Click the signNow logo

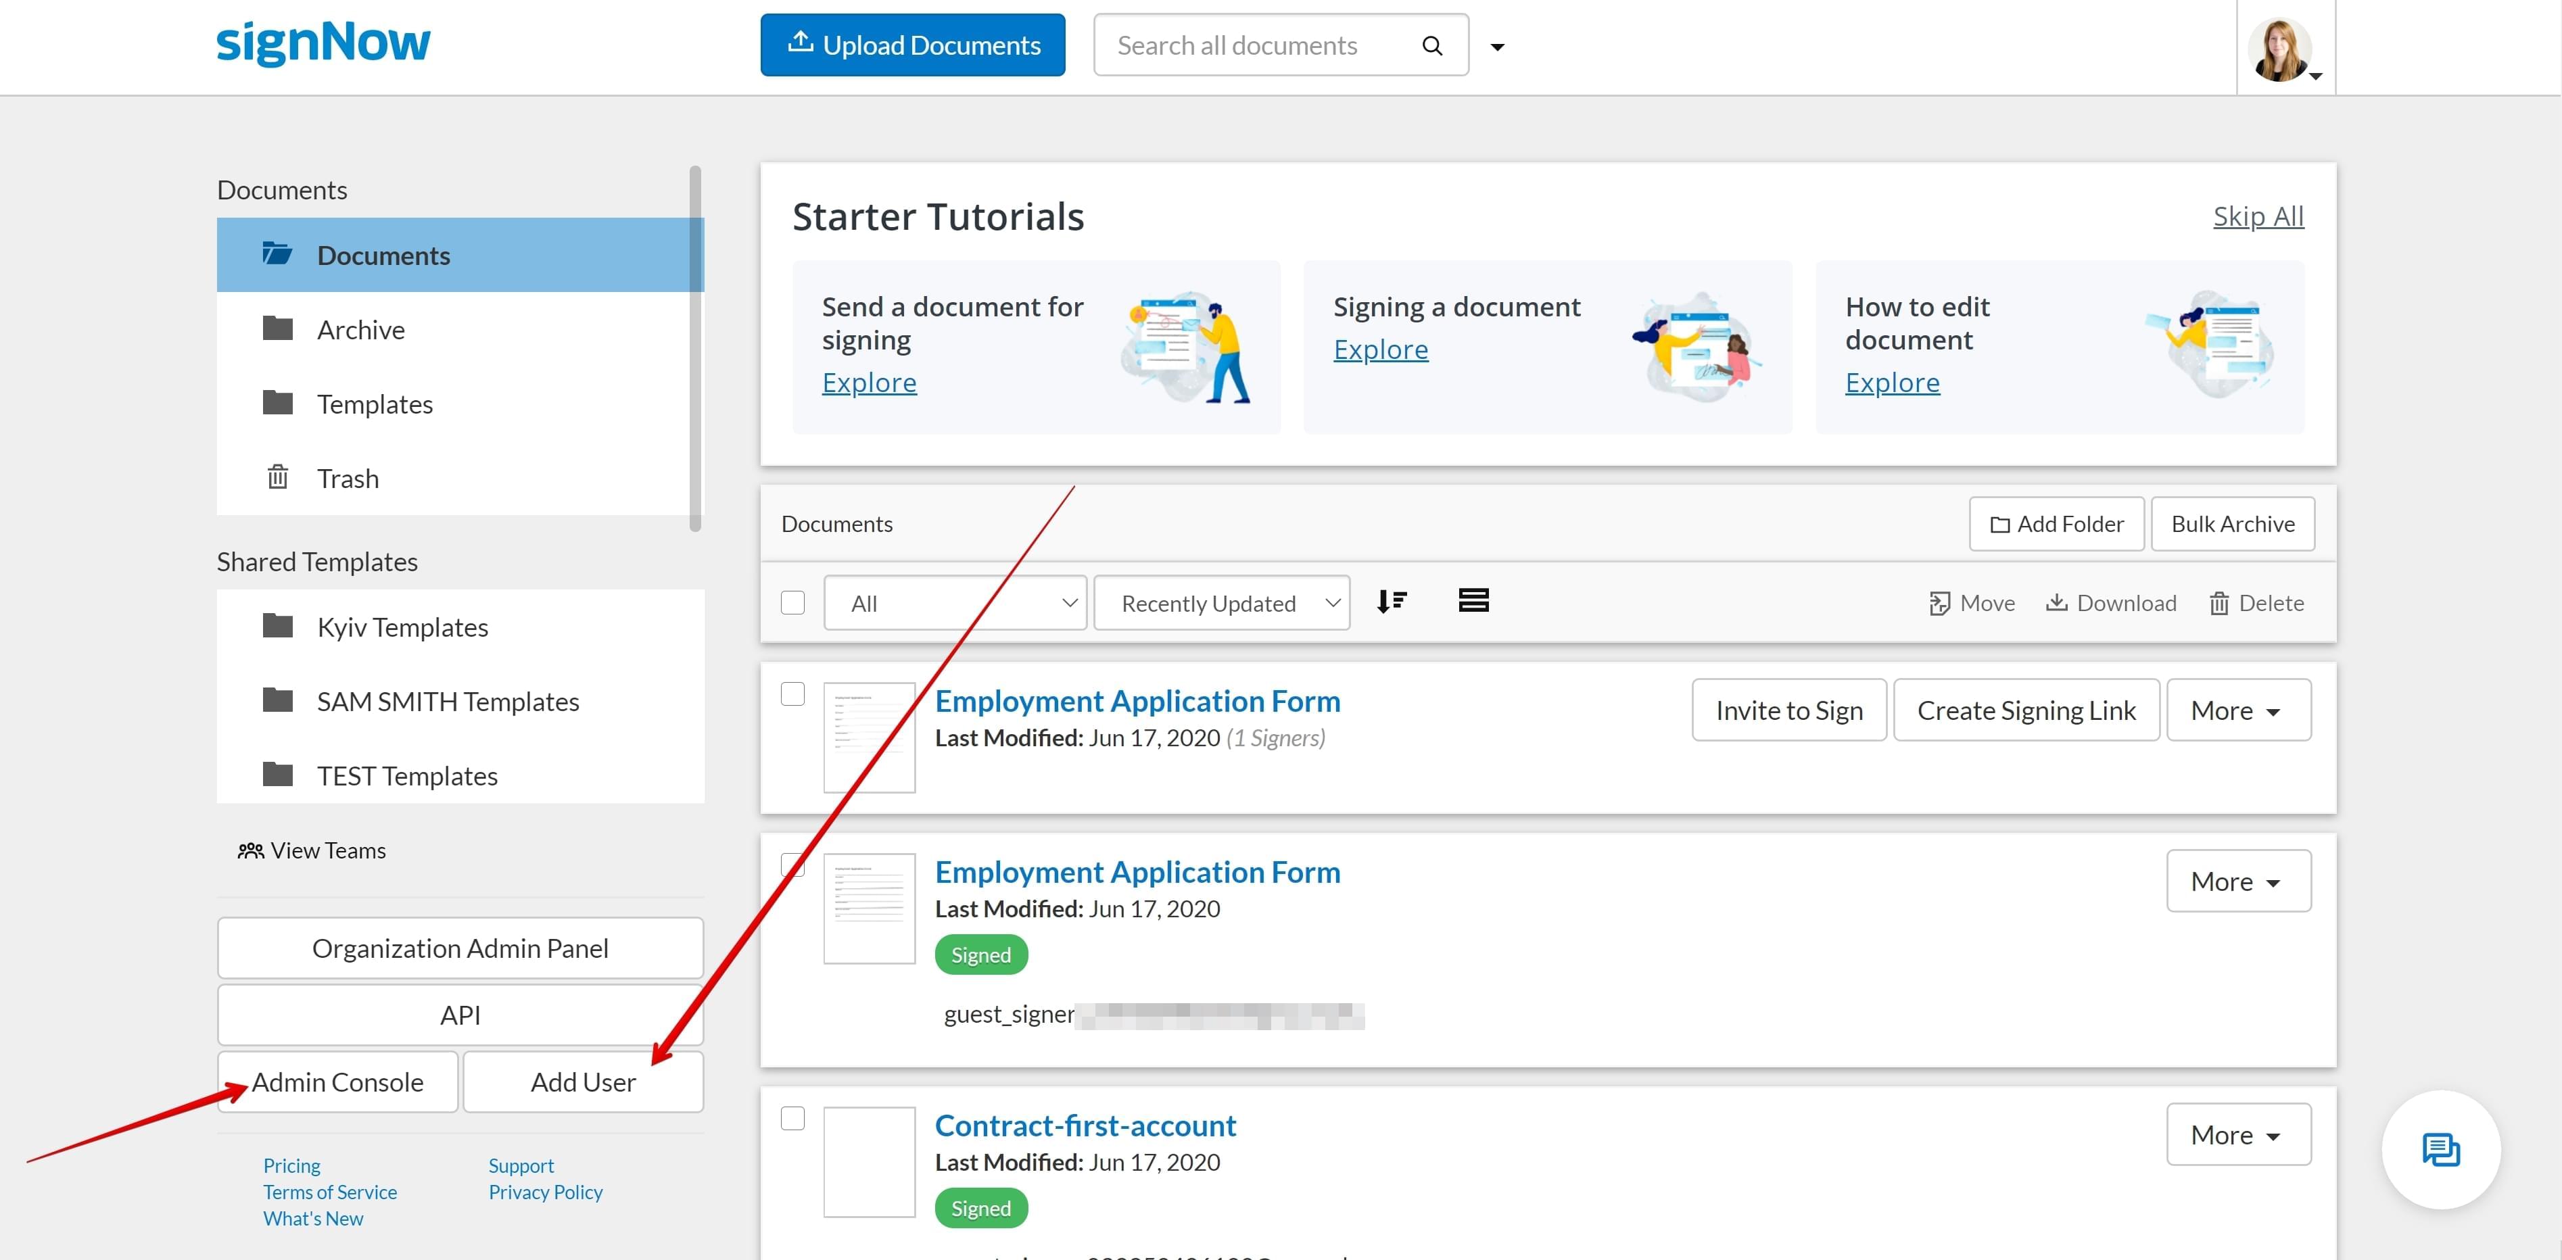coord(323,44)
